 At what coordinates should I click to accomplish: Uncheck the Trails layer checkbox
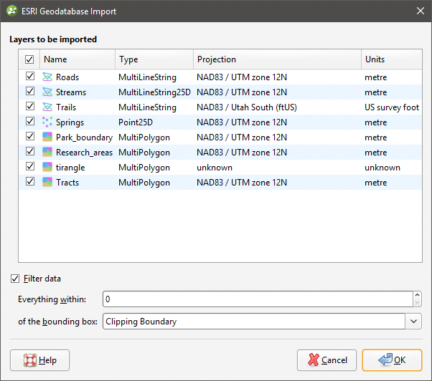tap(30, 107)
